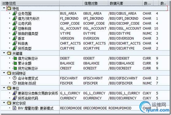171x115 pixels.
Task: Click the 0GL_ACCOUNT info object cell
Action: click(95, 28)
